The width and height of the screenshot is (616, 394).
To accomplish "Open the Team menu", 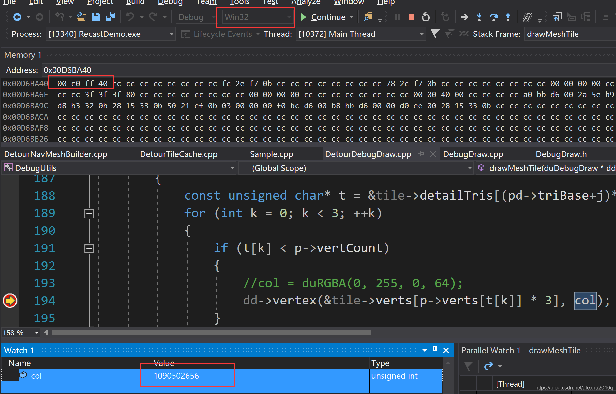I will click(x=206, y=2).
